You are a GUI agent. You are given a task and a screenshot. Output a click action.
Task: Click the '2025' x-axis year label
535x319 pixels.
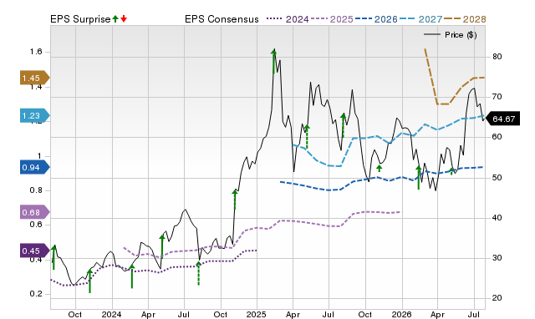(x=257, y=314)
